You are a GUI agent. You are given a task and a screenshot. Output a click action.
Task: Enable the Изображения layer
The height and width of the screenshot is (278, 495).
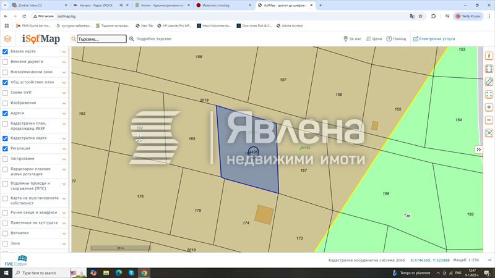tap(5, 103)
